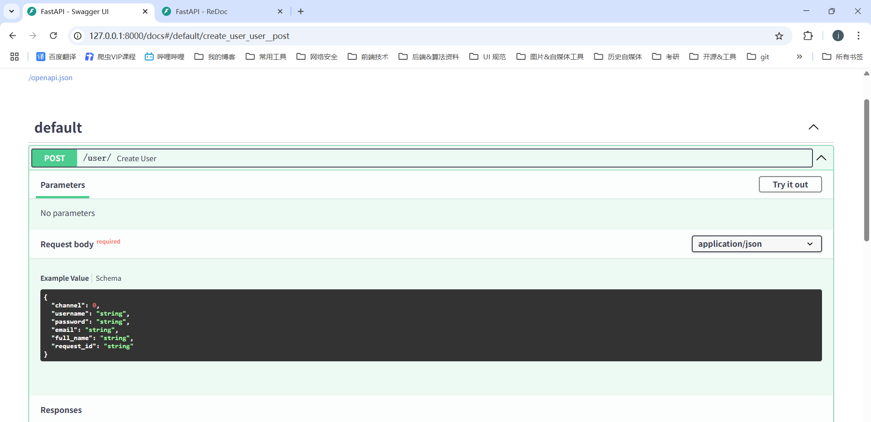Open the /openapi.json link
This screenshot has height=422, width=871.
(51, 77)
